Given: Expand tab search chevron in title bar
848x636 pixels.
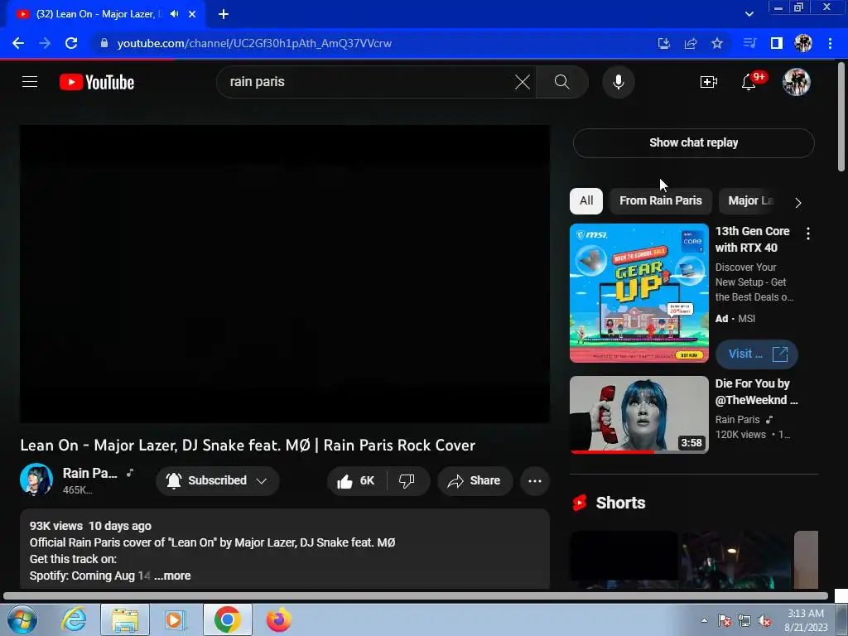Looking at the screenshot, I should (x=749, y=14).
